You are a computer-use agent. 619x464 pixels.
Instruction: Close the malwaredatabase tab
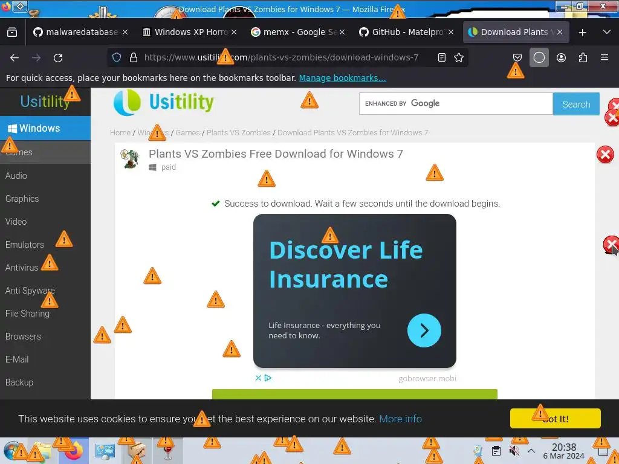coord(125,32)
